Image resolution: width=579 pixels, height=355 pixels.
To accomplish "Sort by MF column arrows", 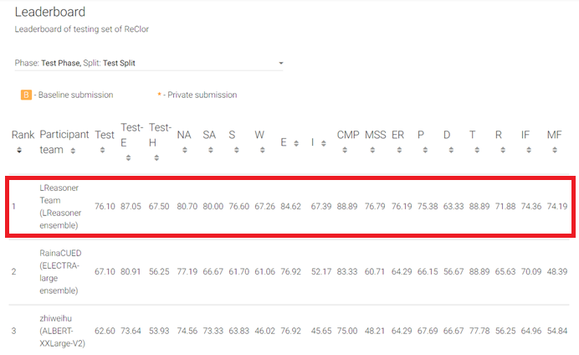I will [x=551, y=151].
